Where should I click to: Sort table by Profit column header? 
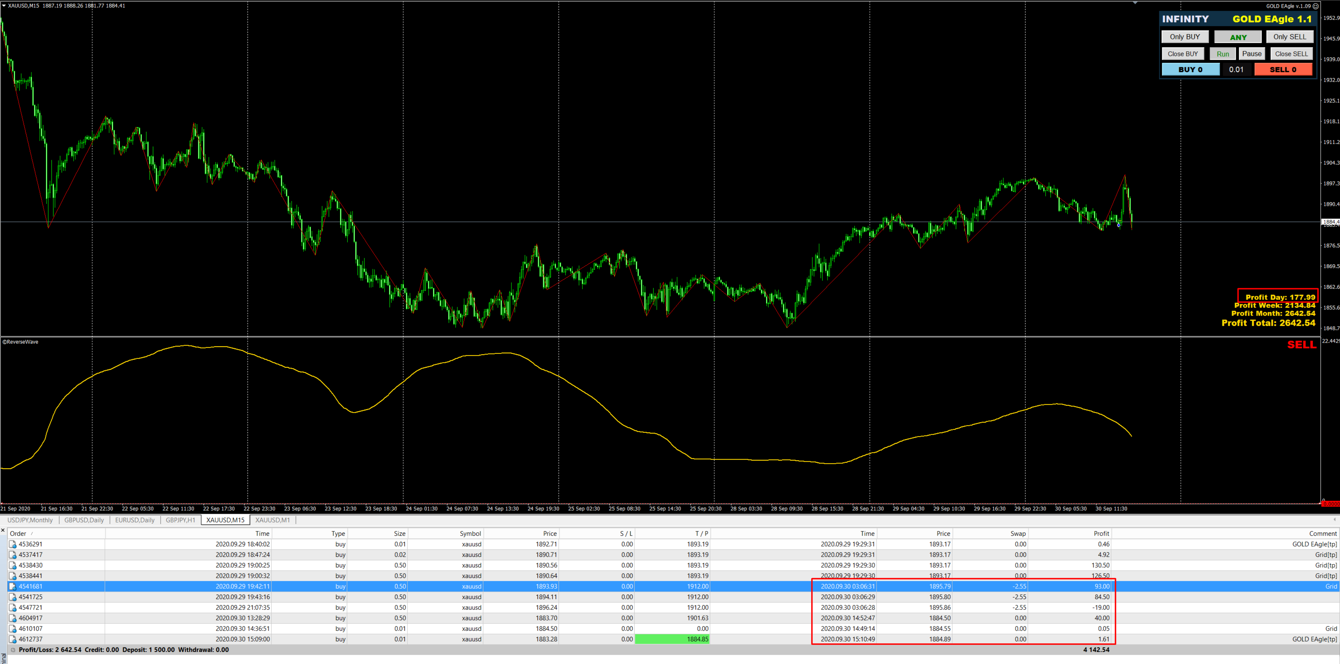[1101, 533]
